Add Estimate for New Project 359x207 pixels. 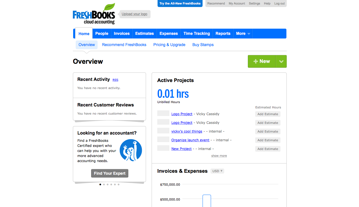[x=268, y=149]
